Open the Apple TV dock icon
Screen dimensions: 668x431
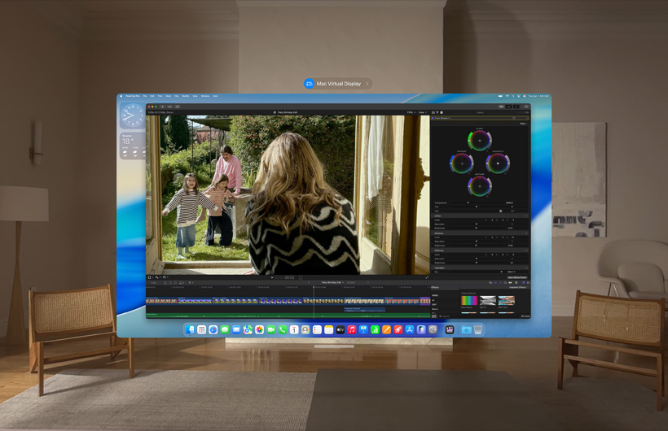point(341,329)
